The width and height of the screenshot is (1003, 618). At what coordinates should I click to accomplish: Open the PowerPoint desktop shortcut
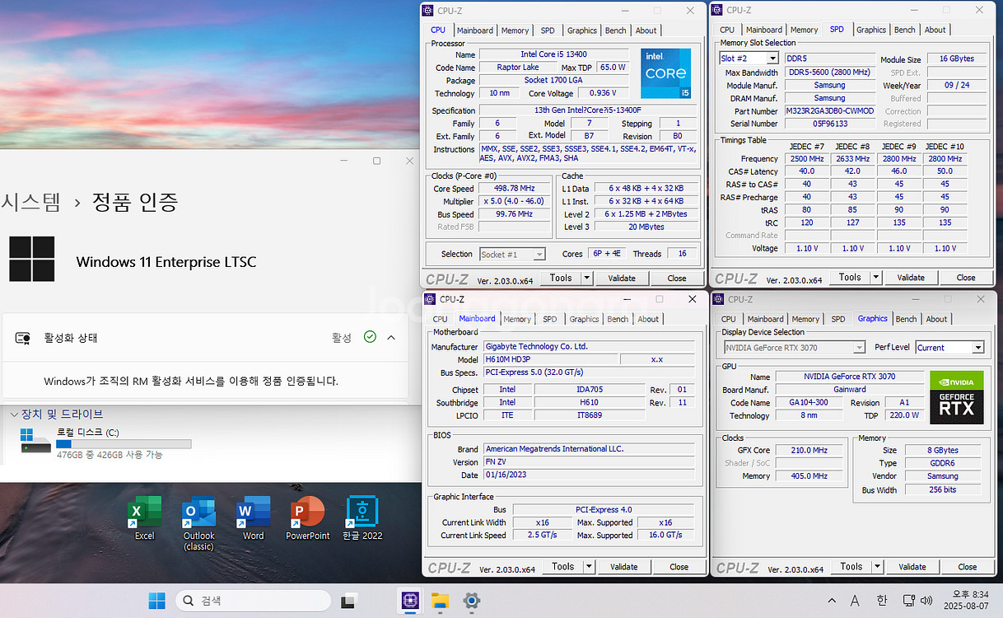pyautogui.click(x=308, y=518)
